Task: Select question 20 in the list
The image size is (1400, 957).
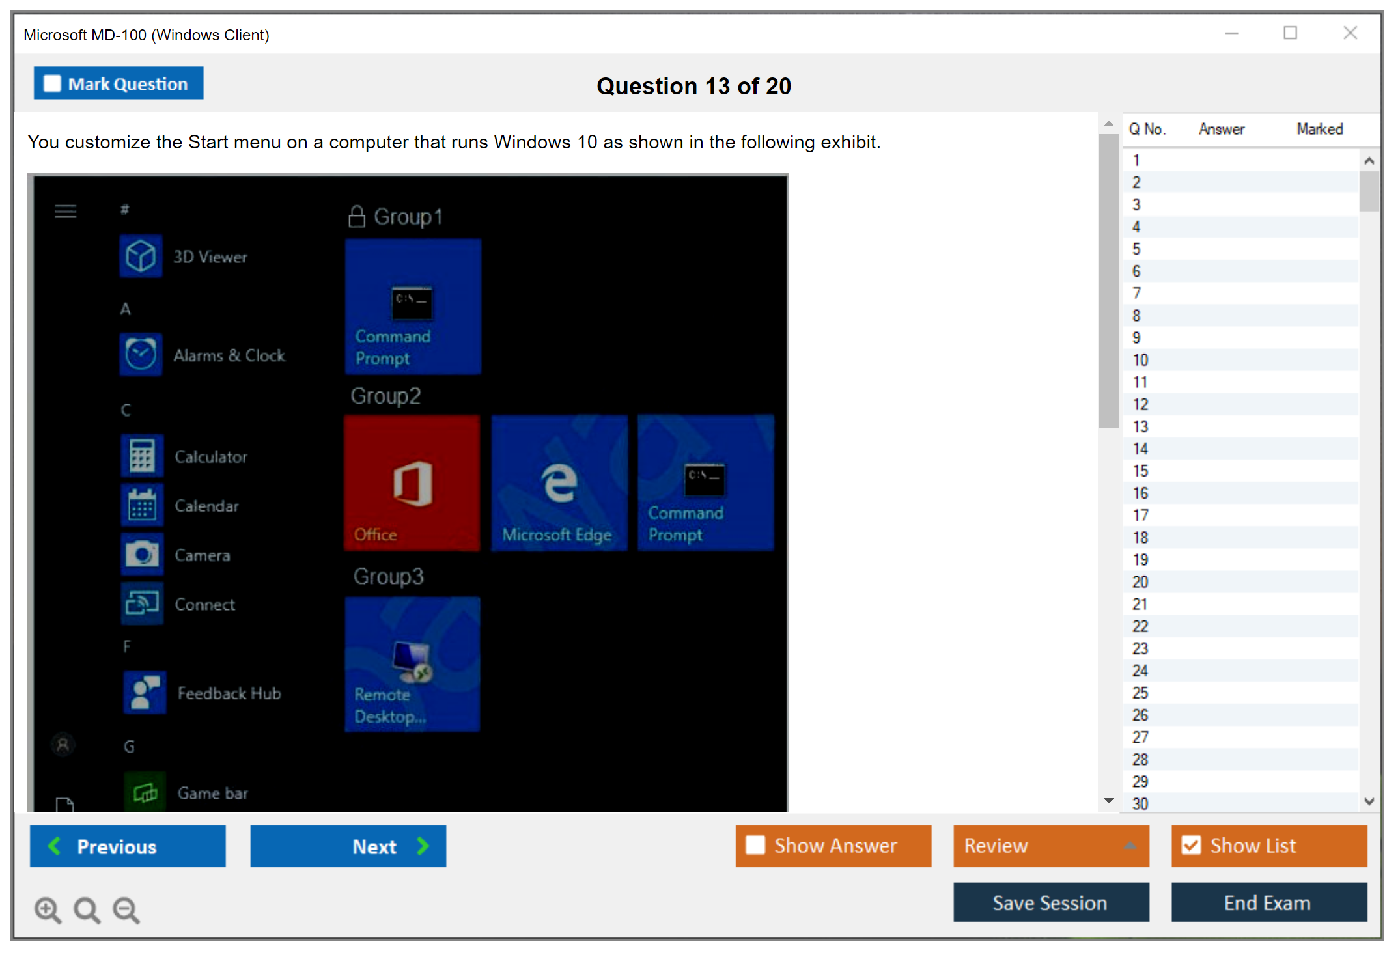Action: pyautogui.click(x=1140, y=581)
